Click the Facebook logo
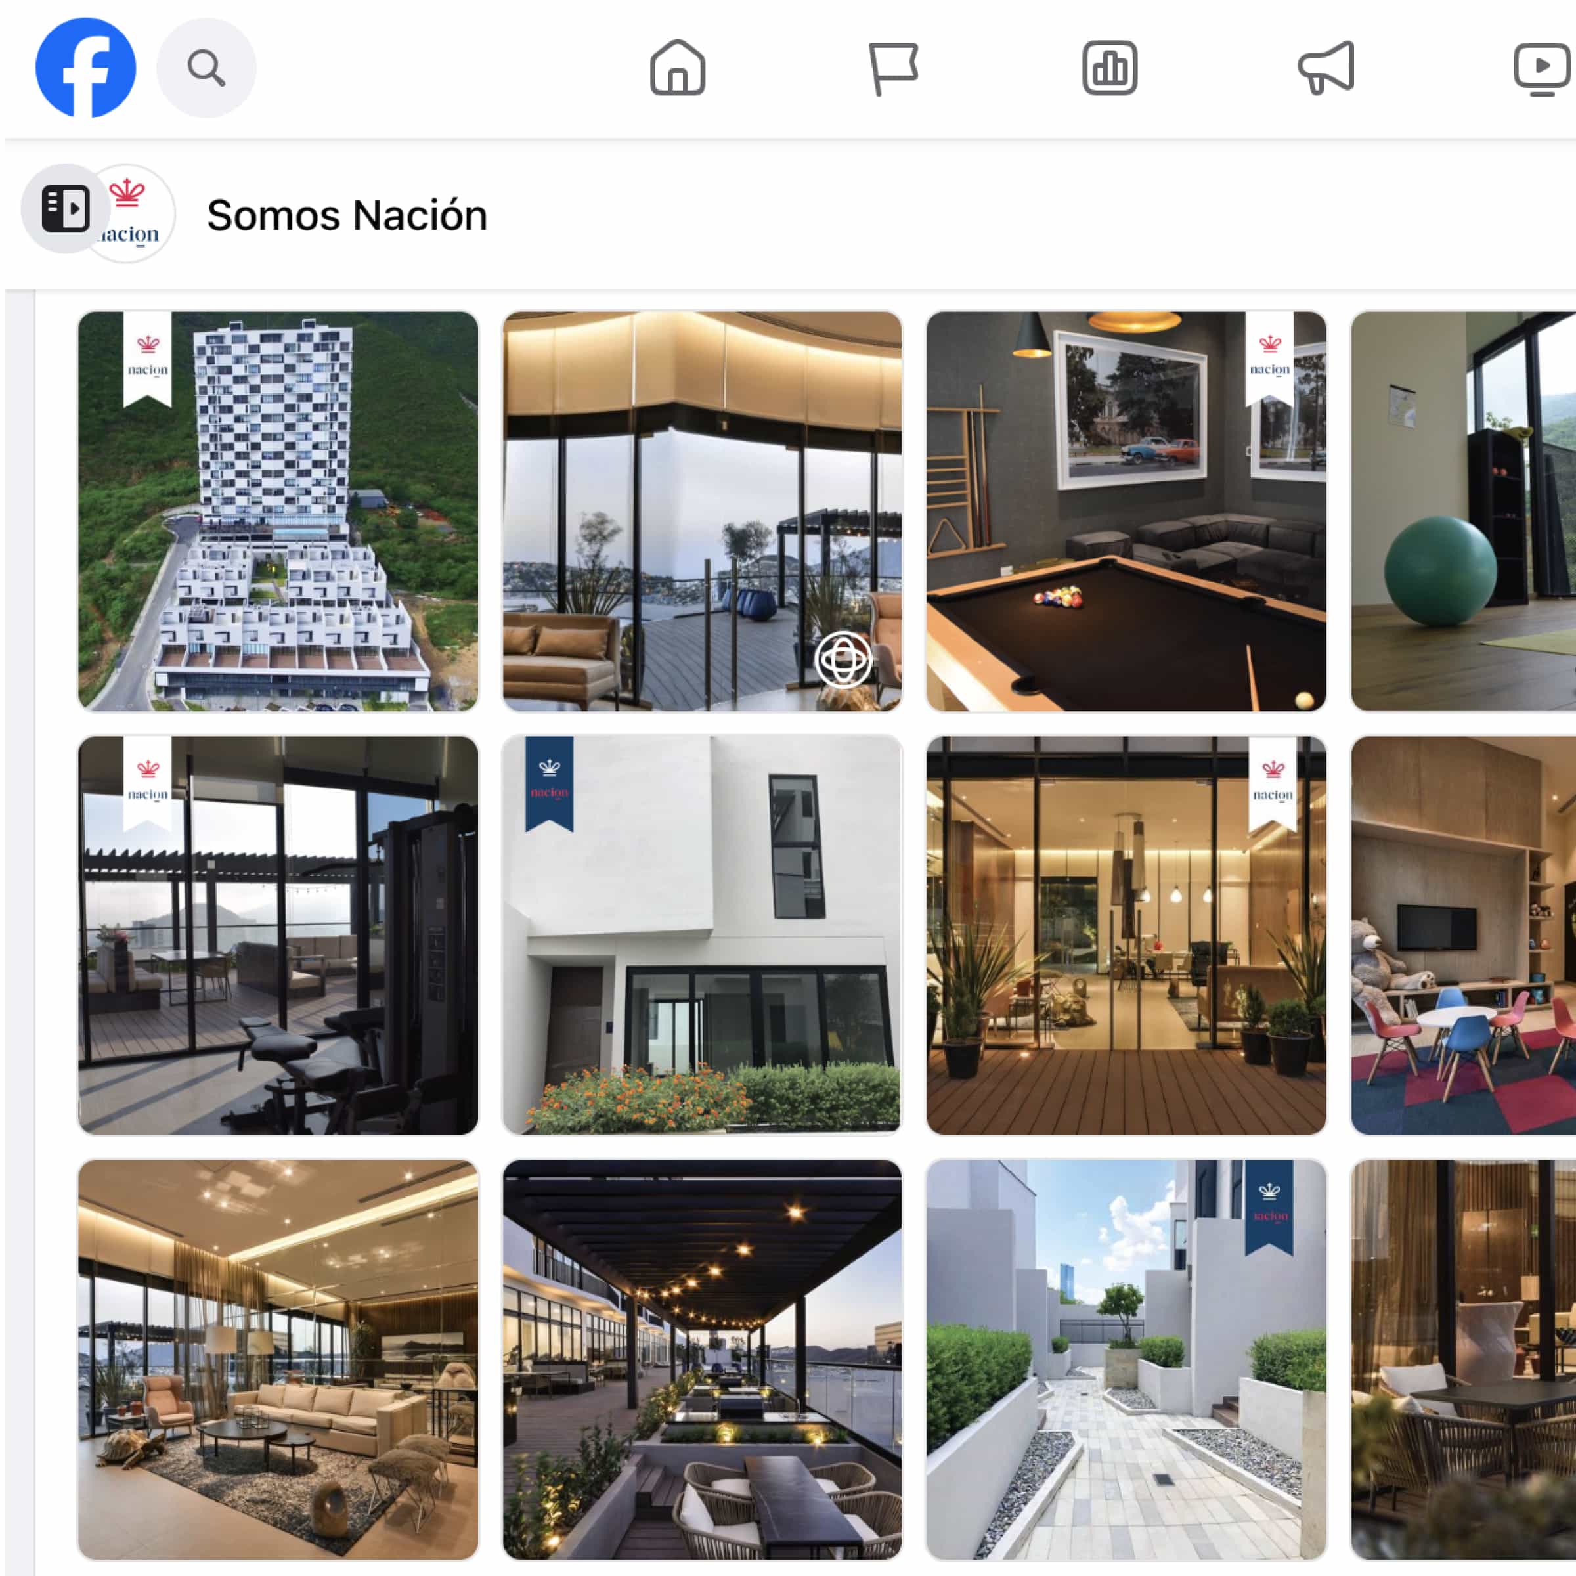 coord(85,68)
